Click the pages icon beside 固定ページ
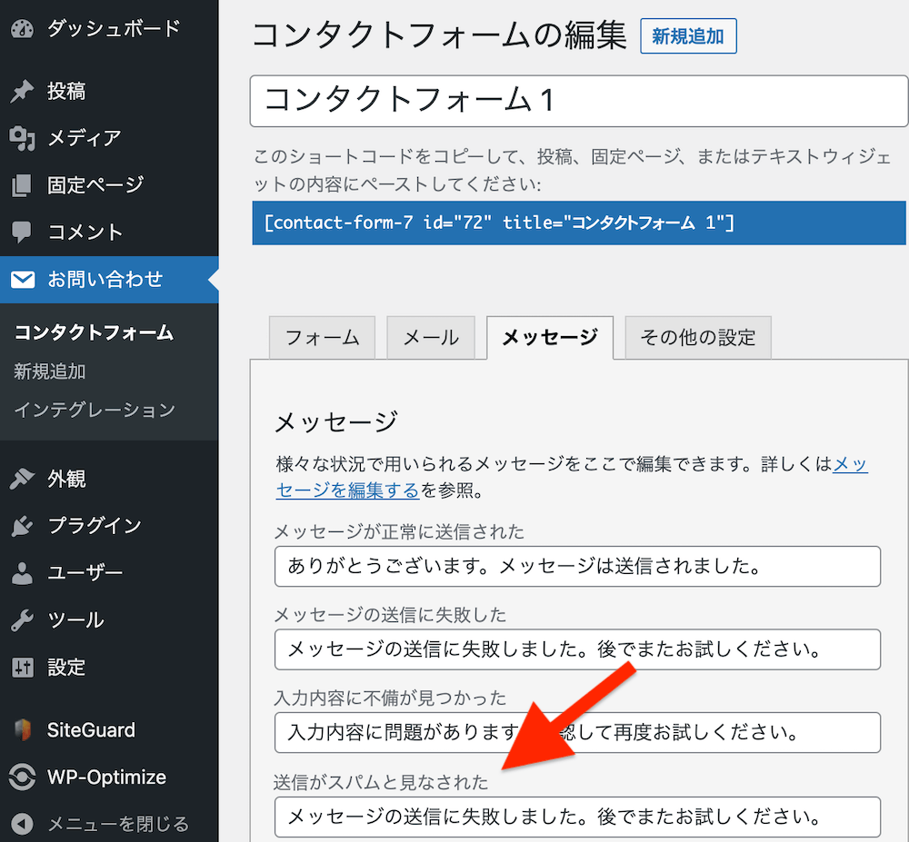Image resolution: width=909 pixels, height=842 pixels. pyautogui.click(x=22, y=185)
